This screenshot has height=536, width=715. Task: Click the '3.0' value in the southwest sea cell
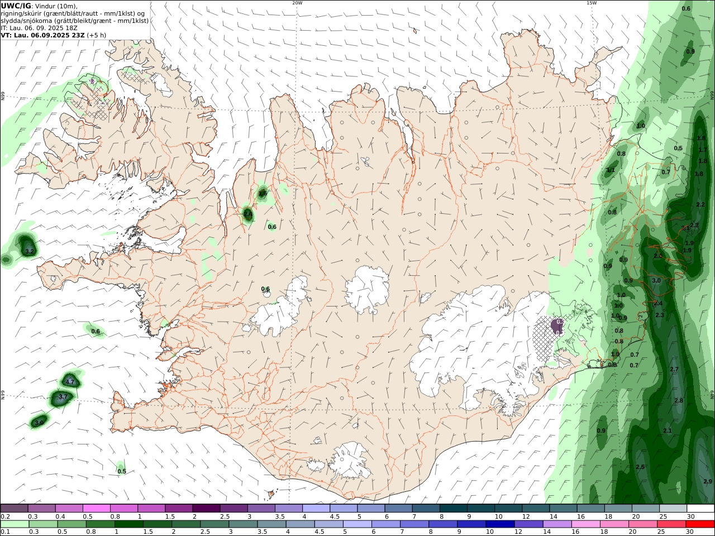click(39, 423)
